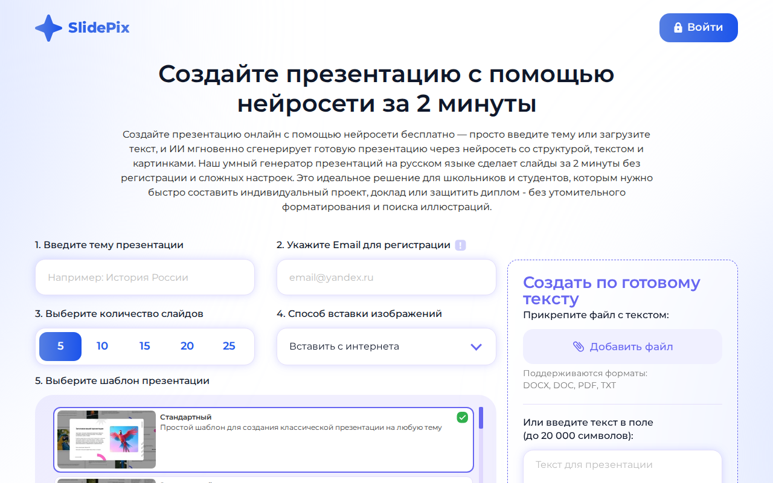Click the paperclip icon on Добавить файл
The image size is (773, 483).
point(577,346)
